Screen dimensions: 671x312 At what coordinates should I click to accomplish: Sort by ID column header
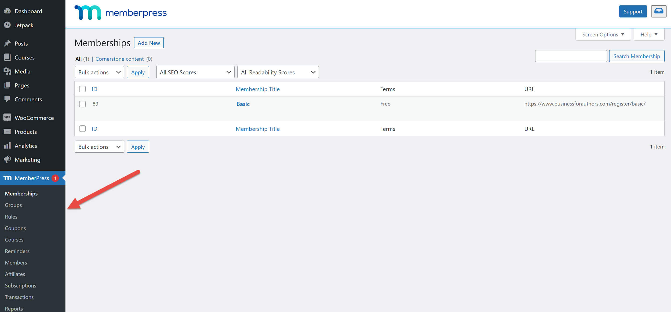(94, 89)
